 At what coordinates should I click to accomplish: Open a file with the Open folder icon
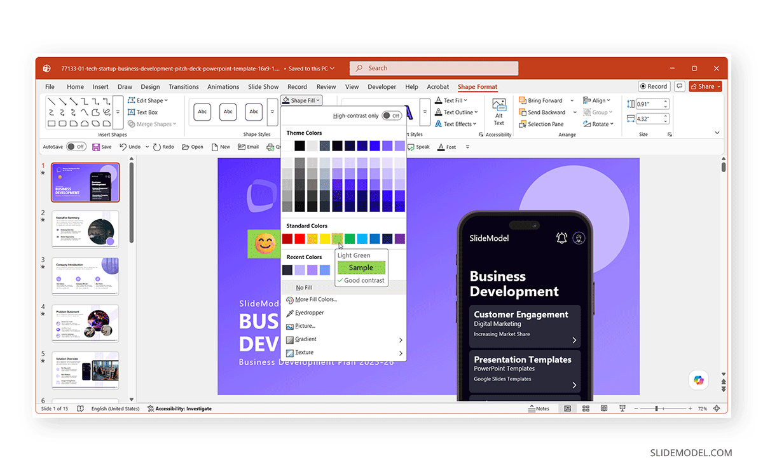tap(186, 147)
